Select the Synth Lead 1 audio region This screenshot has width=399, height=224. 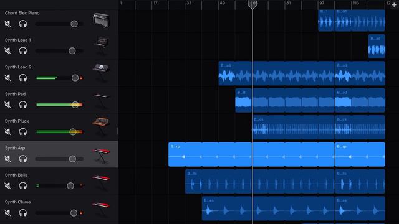point(377,46)
